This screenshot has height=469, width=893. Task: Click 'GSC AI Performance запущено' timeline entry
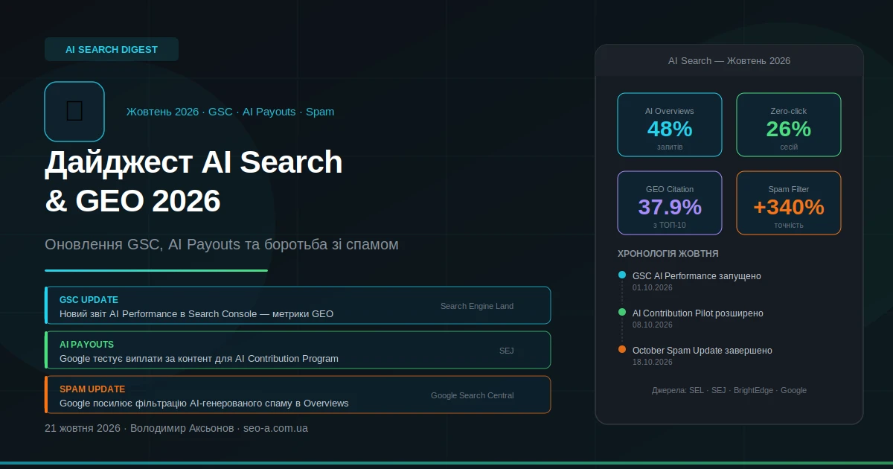[697, 276]
